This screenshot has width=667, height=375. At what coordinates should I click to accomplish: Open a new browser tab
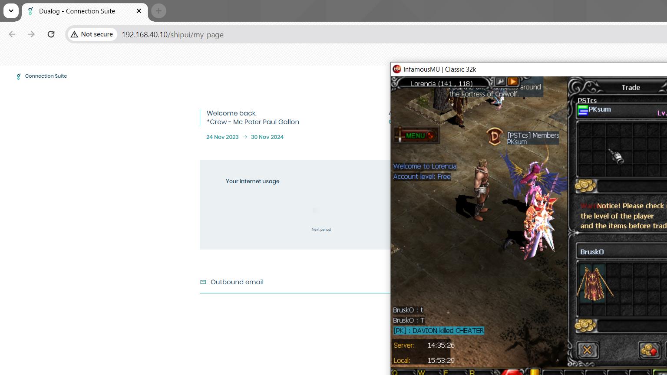[x=158, y=11]
